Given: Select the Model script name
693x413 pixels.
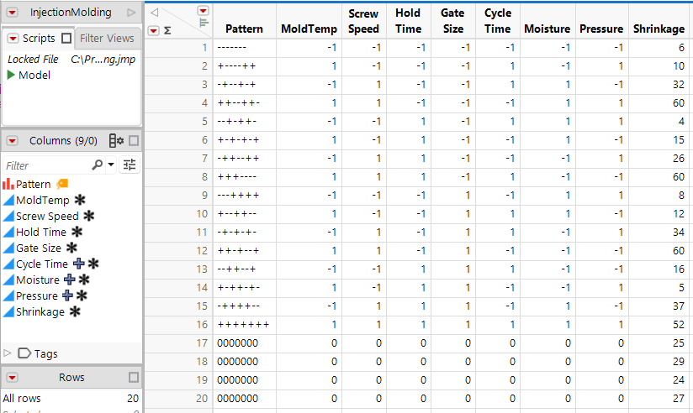Looking at the screenshot, I should coord(34,75).
